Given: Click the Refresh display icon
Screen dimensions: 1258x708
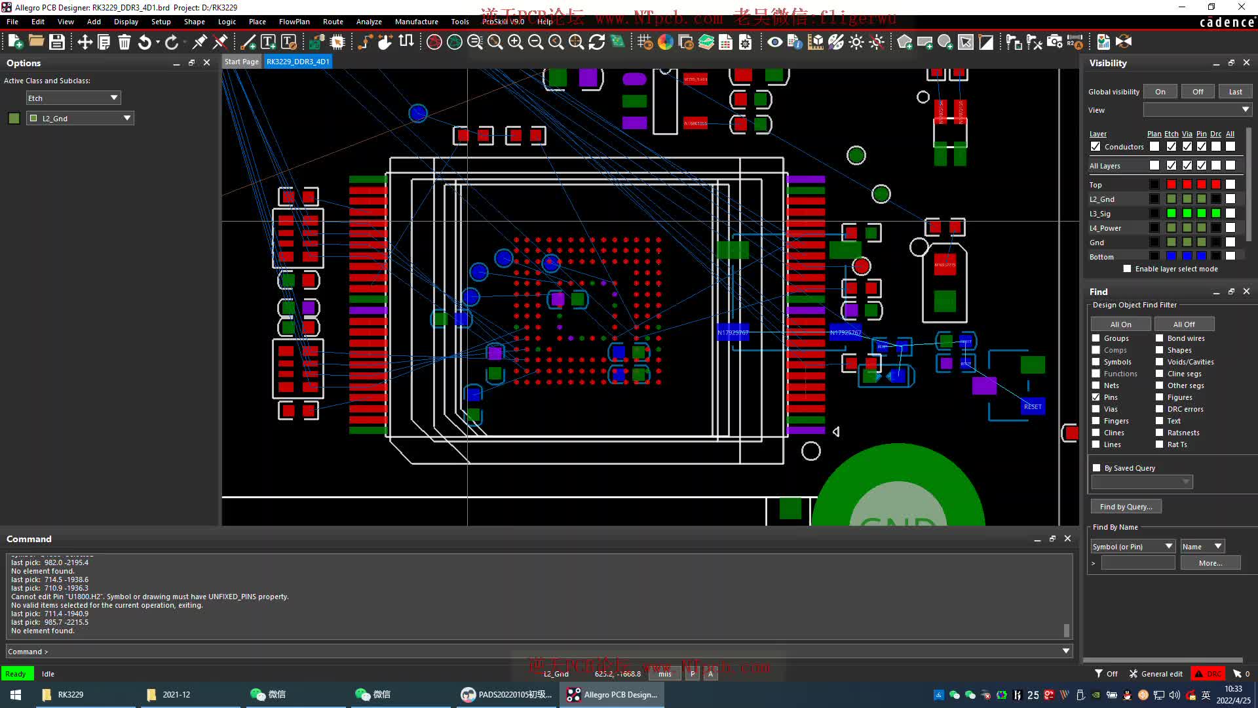Looking at the screenshot, I should point(596,42).
